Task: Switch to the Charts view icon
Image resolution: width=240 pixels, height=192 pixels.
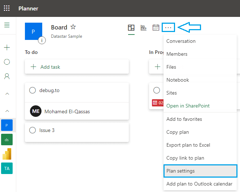Action: click(143, 28)
